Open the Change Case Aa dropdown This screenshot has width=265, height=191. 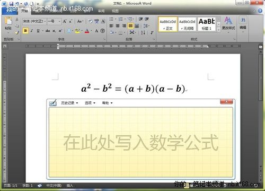coord(80,21)
